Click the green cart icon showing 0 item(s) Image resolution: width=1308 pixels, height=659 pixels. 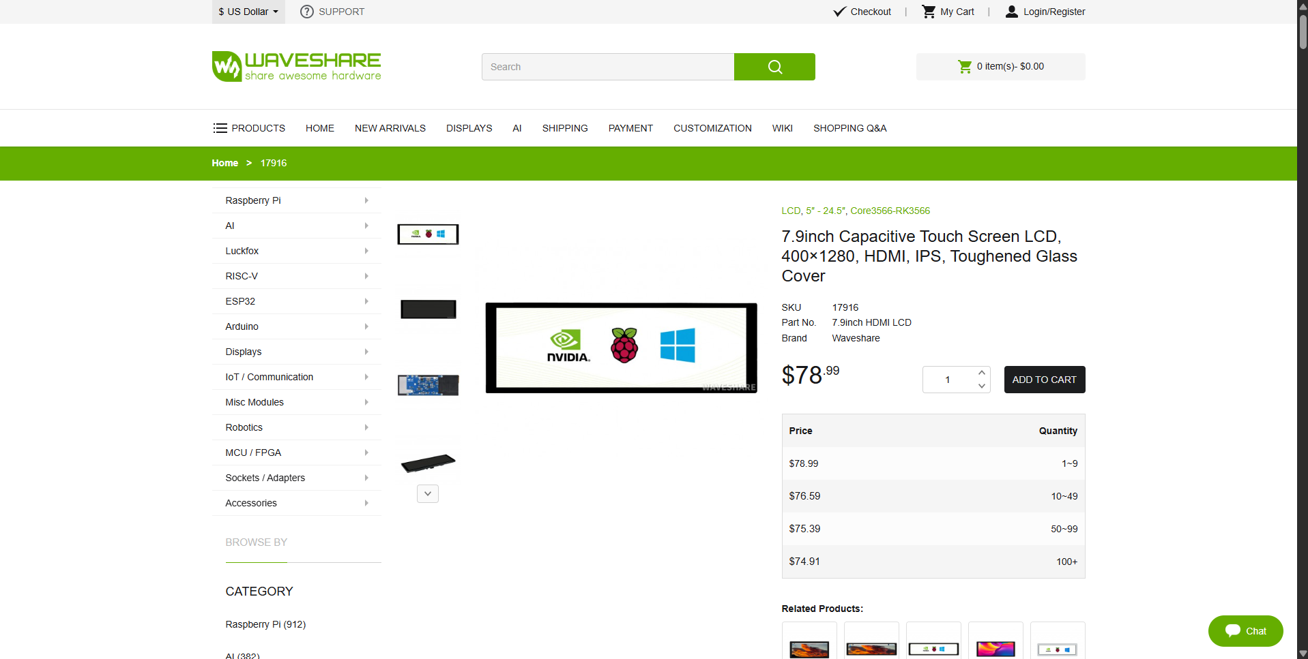(965, 66)
